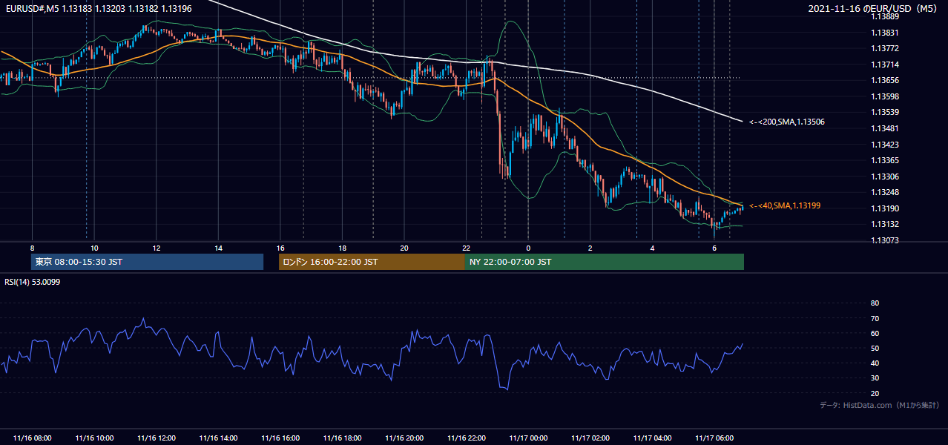Select the 200 SMA value label 1.13506
Viewport: 948px width, 445px height.
click(787, 122)
